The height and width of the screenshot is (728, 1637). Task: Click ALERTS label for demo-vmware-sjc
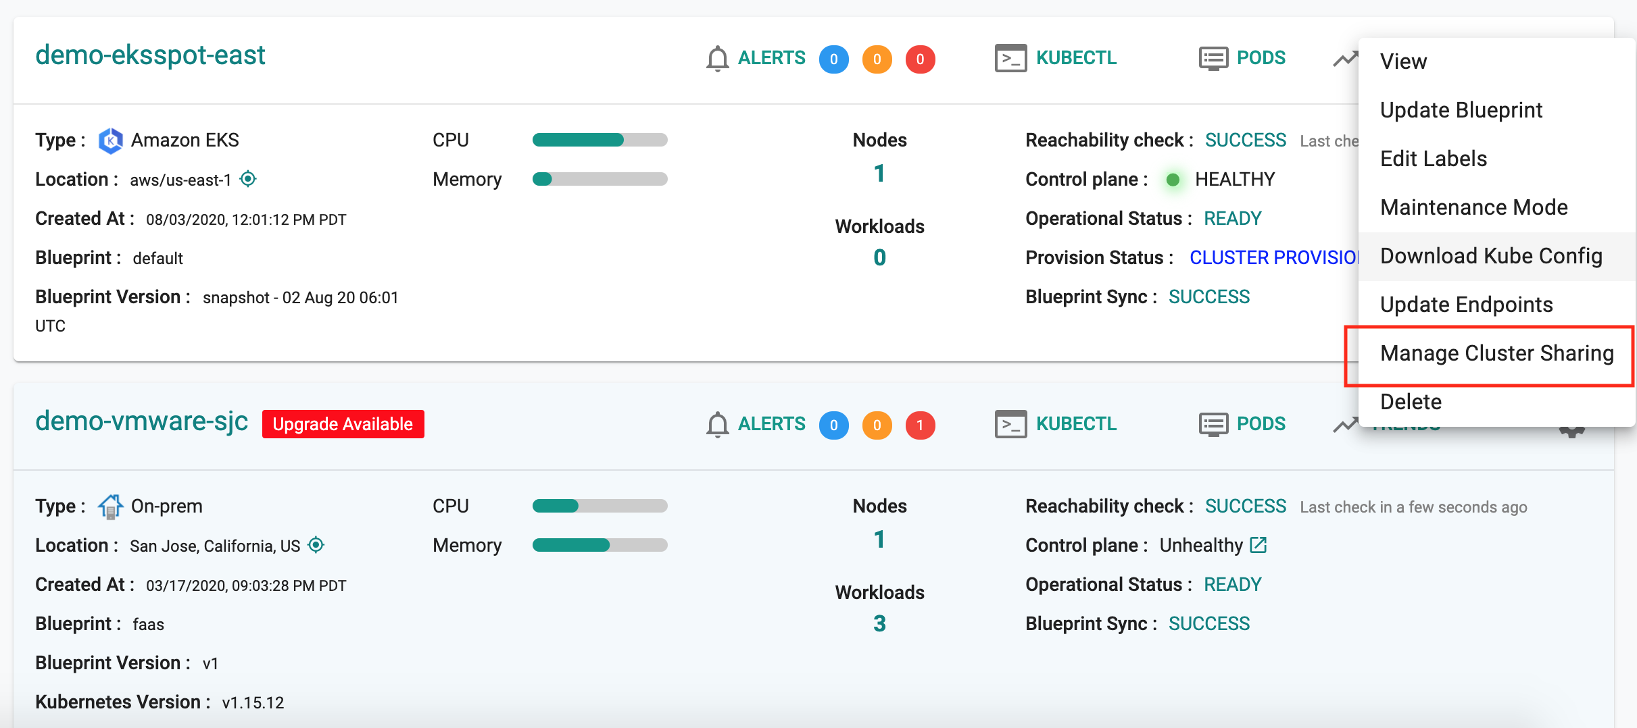click(x=772, y=424)
